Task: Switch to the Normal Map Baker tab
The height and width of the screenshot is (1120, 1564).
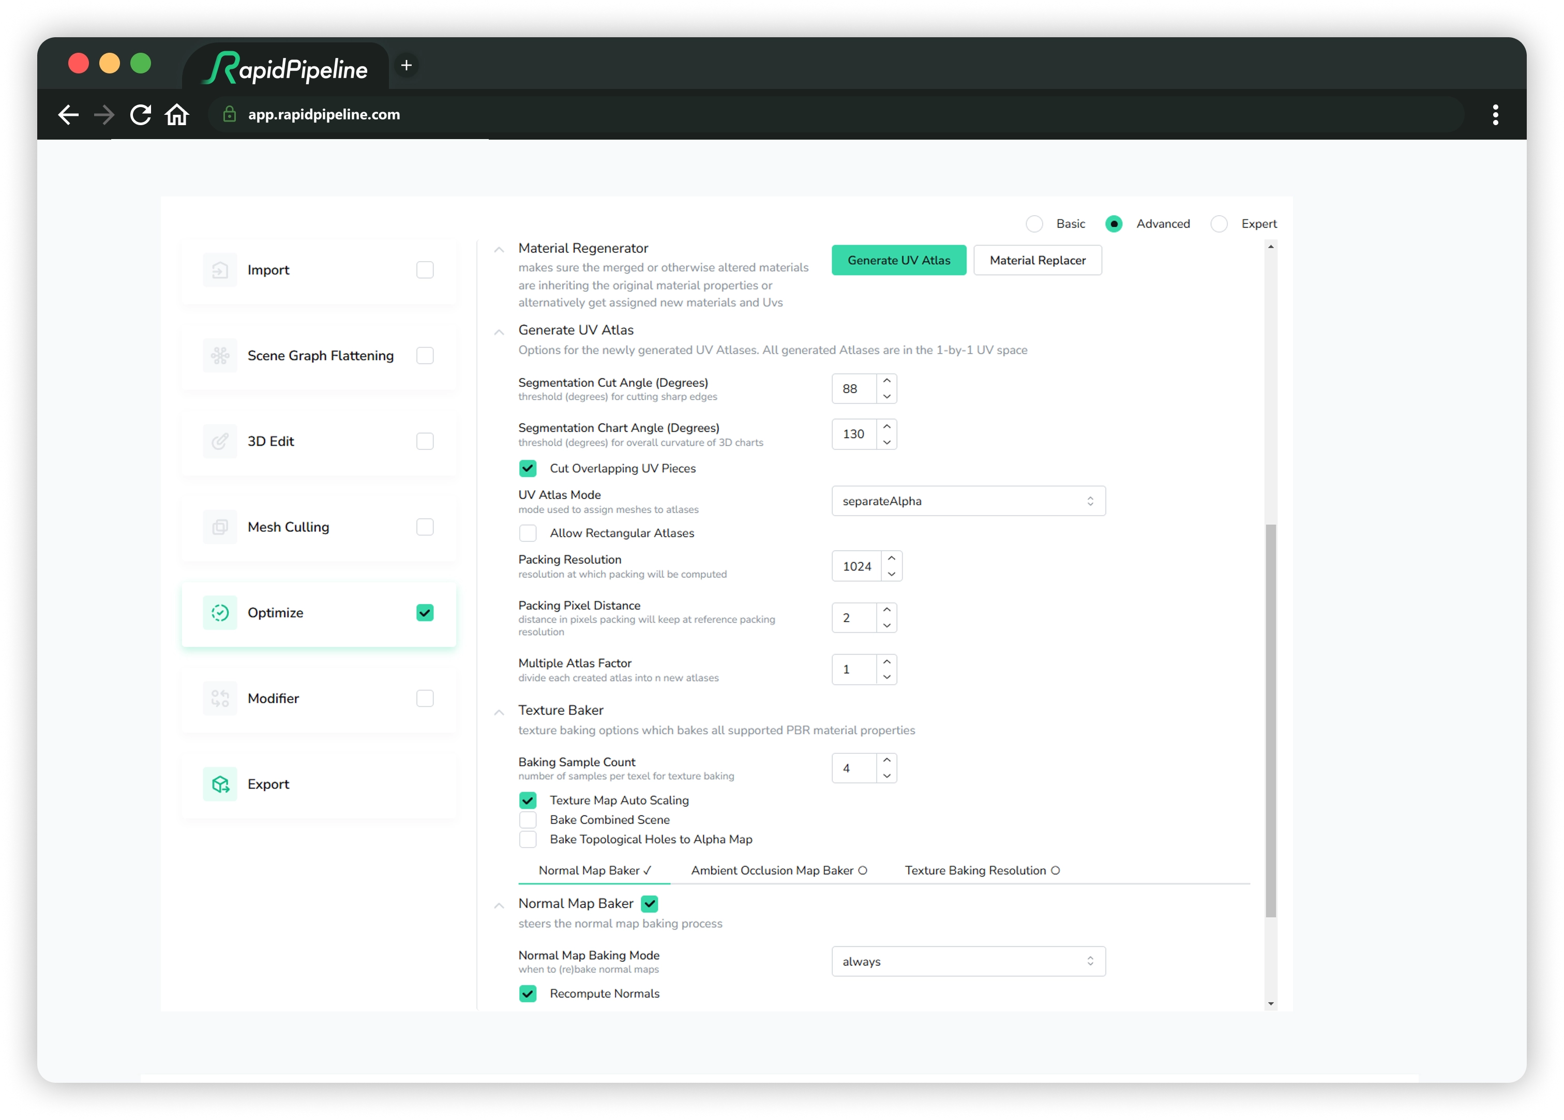Action: tap(594, 870)
